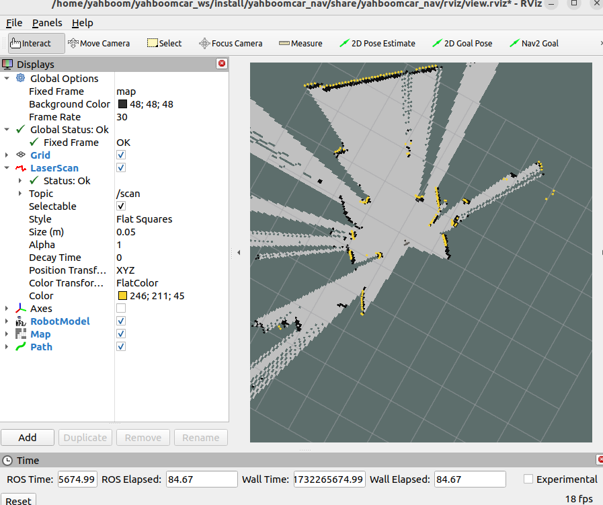Viewport: 603px width, 505px height.
Task: Expand the LaserScan Topic property
Action: coord(20,194)
